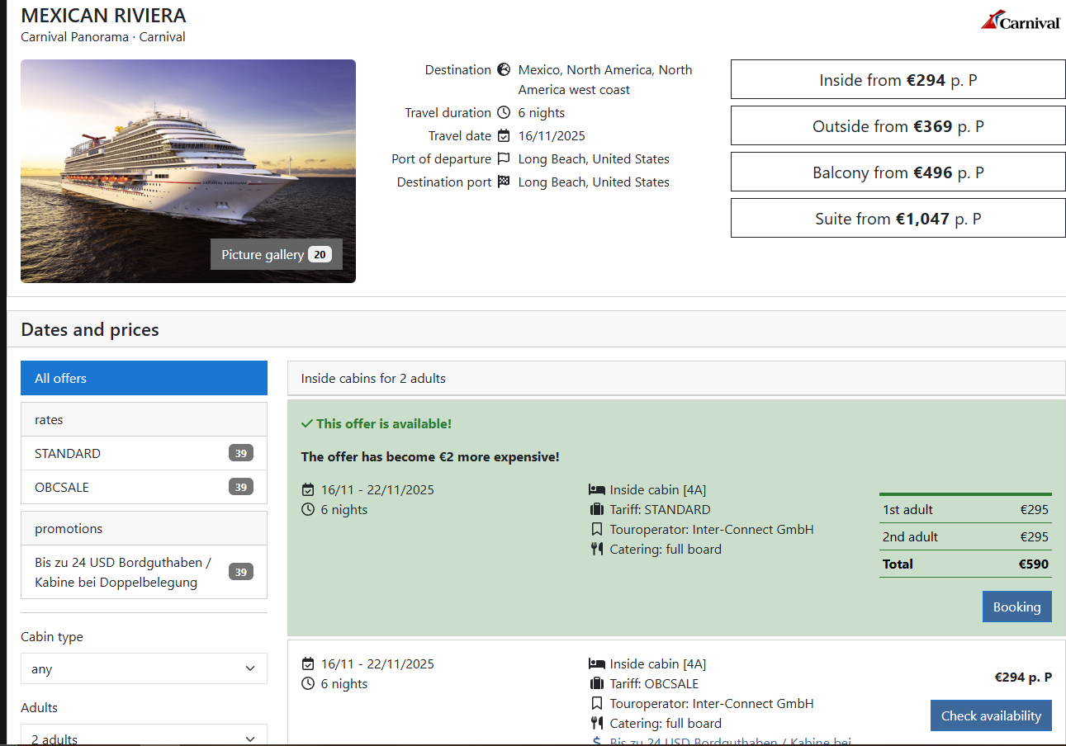Click the Booking button
Image resolution: width=1066 pixels, height=746 pixels.
tap(1017, 607)
